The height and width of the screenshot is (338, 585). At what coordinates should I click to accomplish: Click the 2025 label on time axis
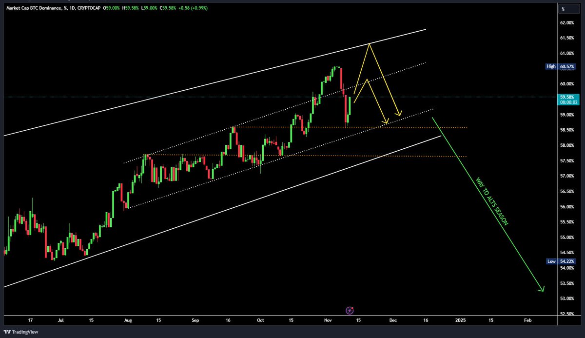pyautogui.click(x=460, y=320)
